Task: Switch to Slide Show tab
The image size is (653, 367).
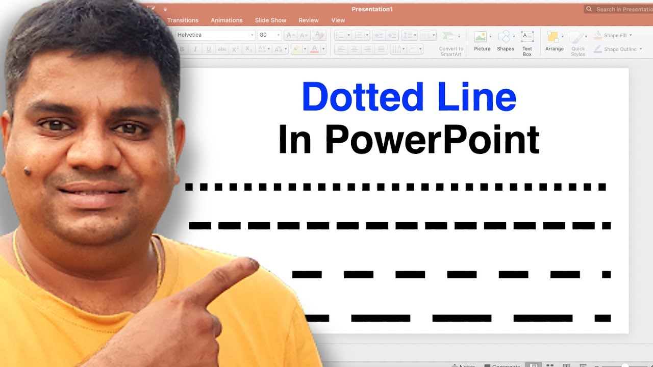Action: [x=270, y=20]
